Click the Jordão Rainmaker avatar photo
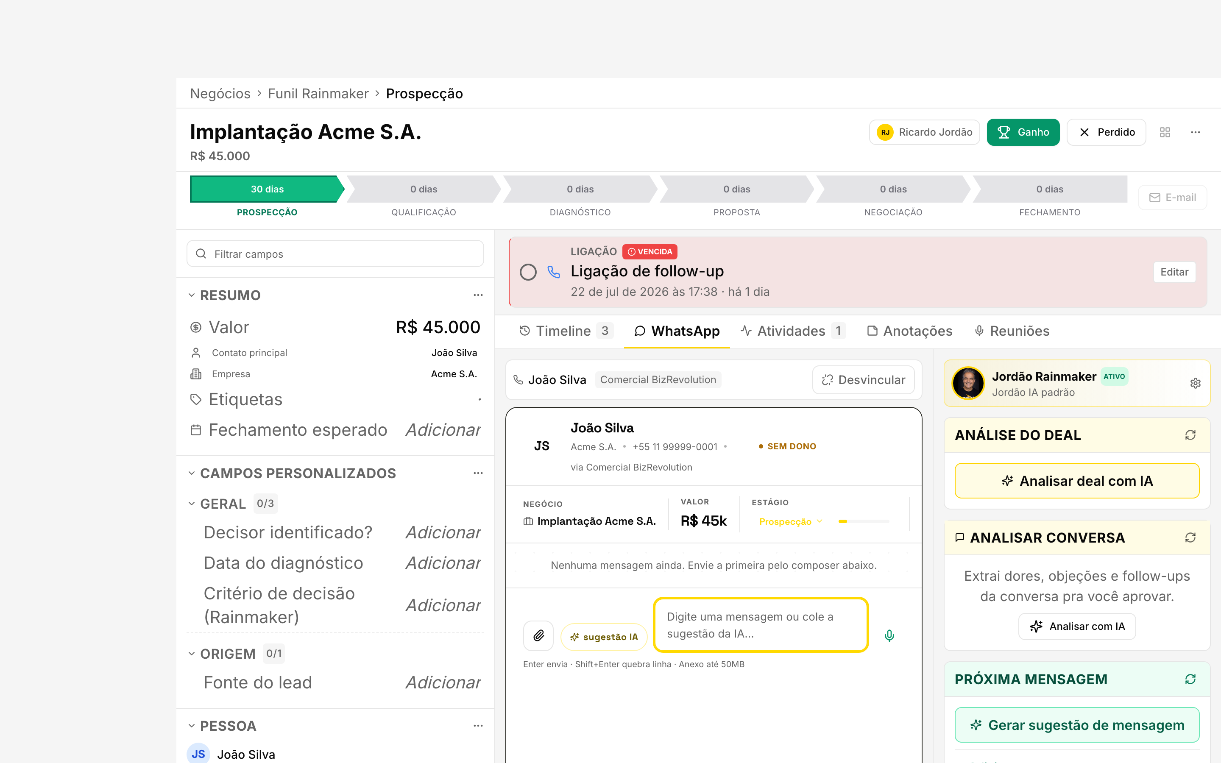The image size is (1221, 763). 968,383
